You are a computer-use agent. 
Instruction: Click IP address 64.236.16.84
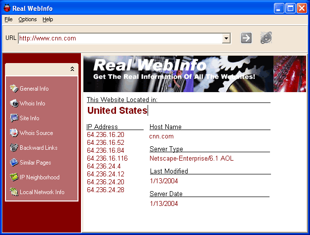click(x=106, y=150)
